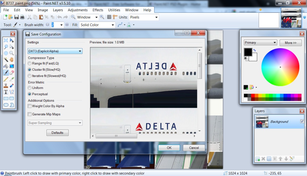307x176 pixels.
Task: Select the Magic Wand tool
Action: click(6, 60)
